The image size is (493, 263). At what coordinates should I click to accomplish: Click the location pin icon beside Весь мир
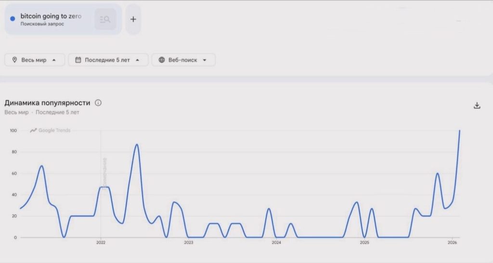pyautogui.click(x=14, y=60)
